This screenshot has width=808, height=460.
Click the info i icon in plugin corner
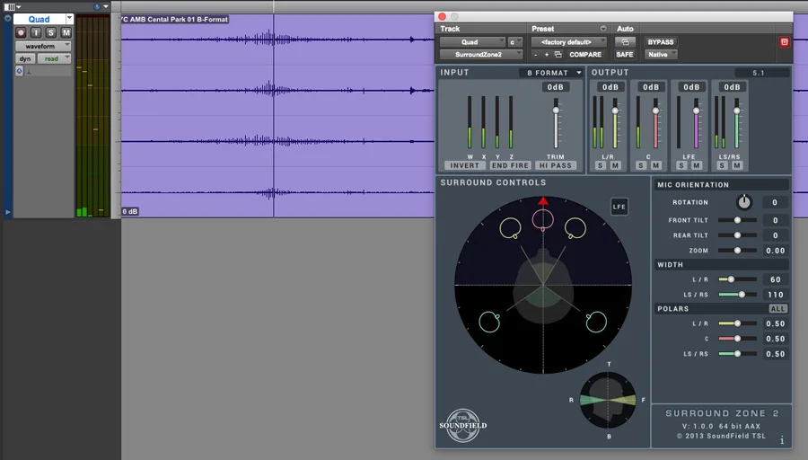[782, 440]
